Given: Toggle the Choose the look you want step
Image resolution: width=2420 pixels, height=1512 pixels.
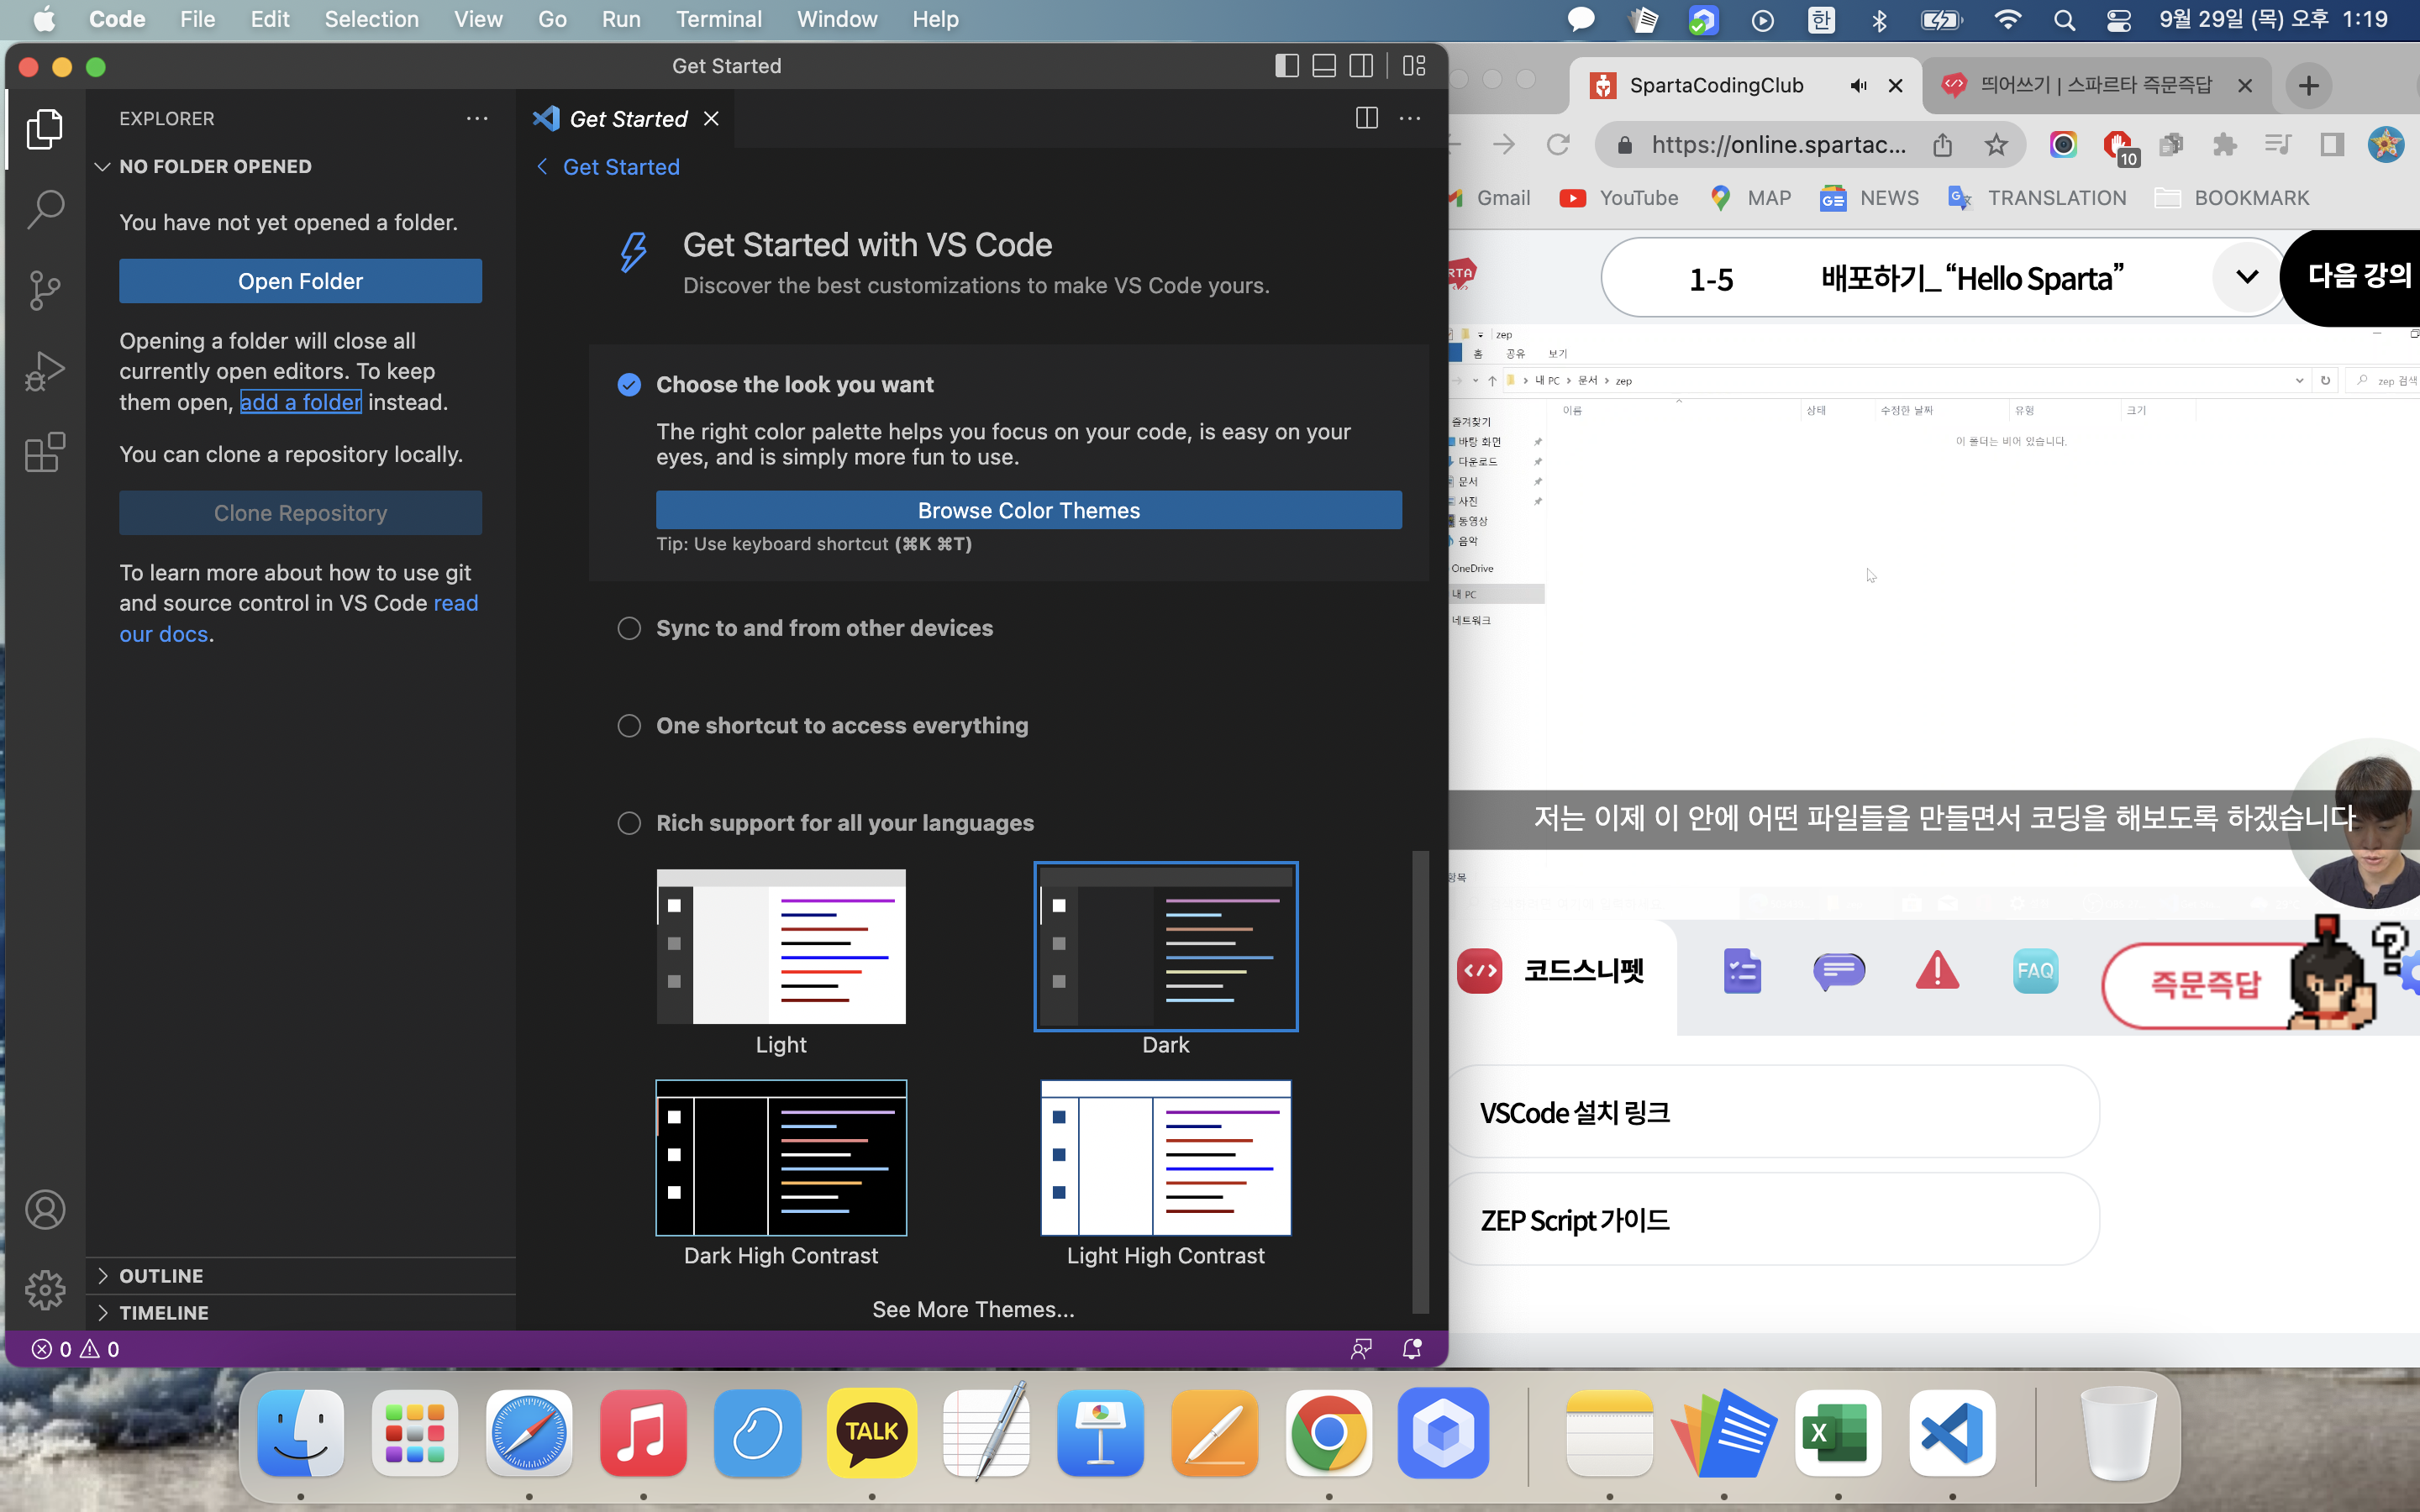Looking at the screenshot, I should pos(629,385).
